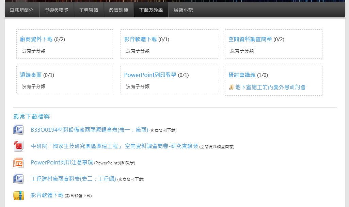Click the PDF icon beside 中研院 questionnaire file
Viewport: 349px width, 207px height.
[x=18, y=146]
